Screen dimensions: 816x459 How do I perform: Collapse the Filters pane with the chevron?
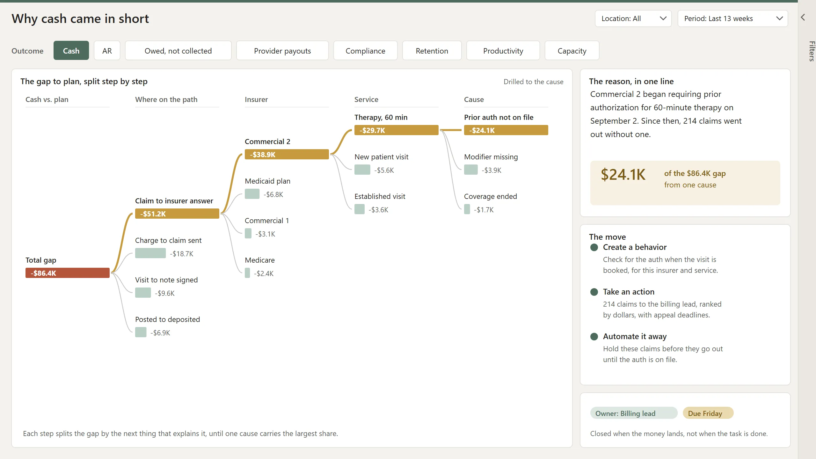(803, 17)
